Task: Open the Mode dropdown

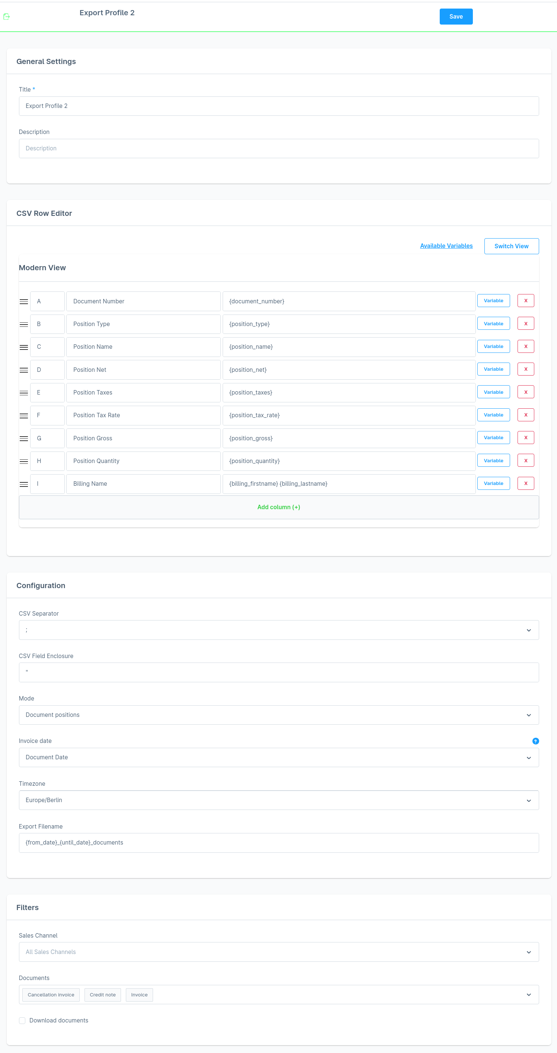Action: [x=278, y=715]
